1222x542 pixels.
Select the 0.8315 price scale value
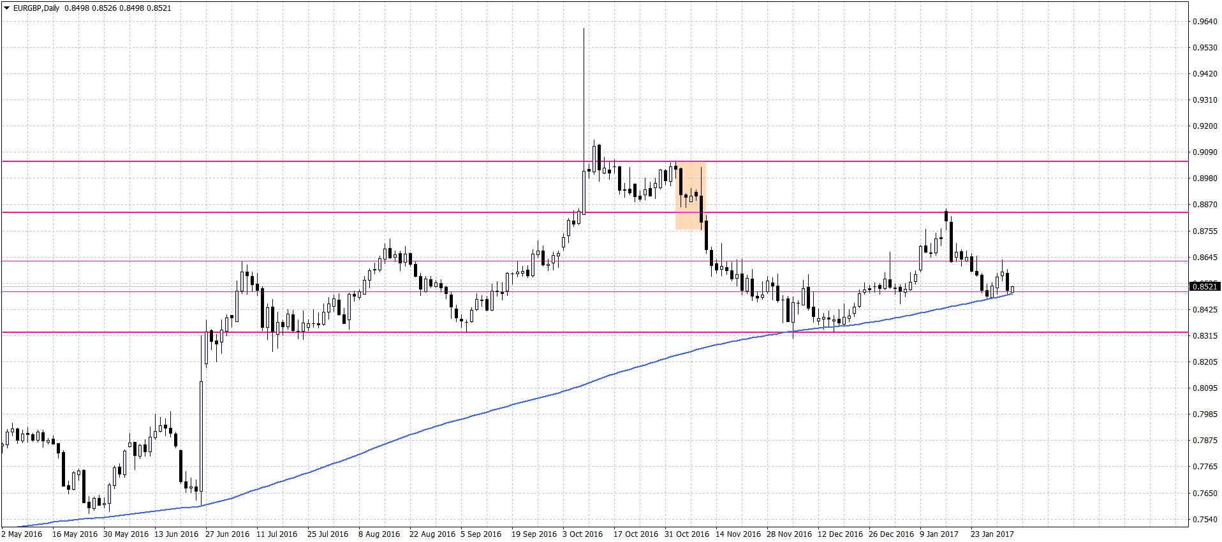[1205, 336]
